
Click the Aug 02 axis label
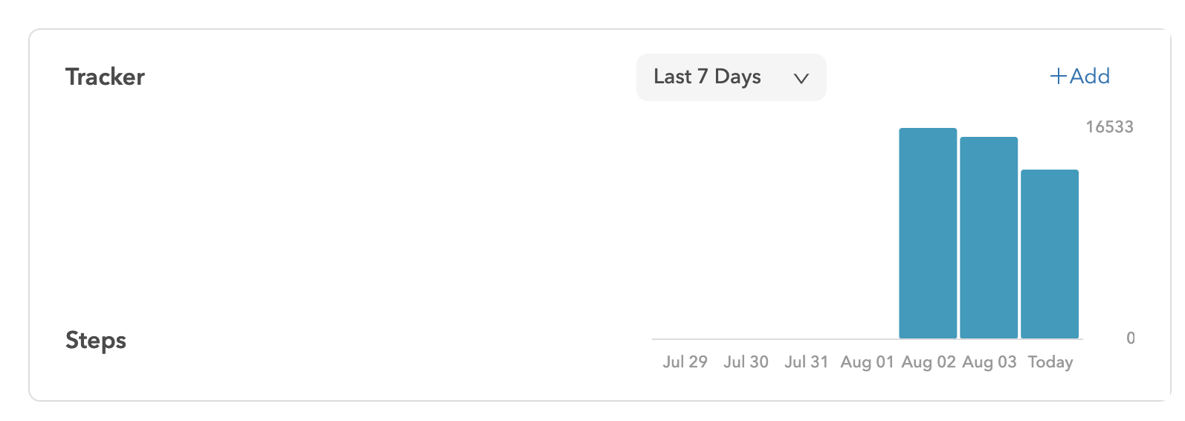(x=928, y=361)
